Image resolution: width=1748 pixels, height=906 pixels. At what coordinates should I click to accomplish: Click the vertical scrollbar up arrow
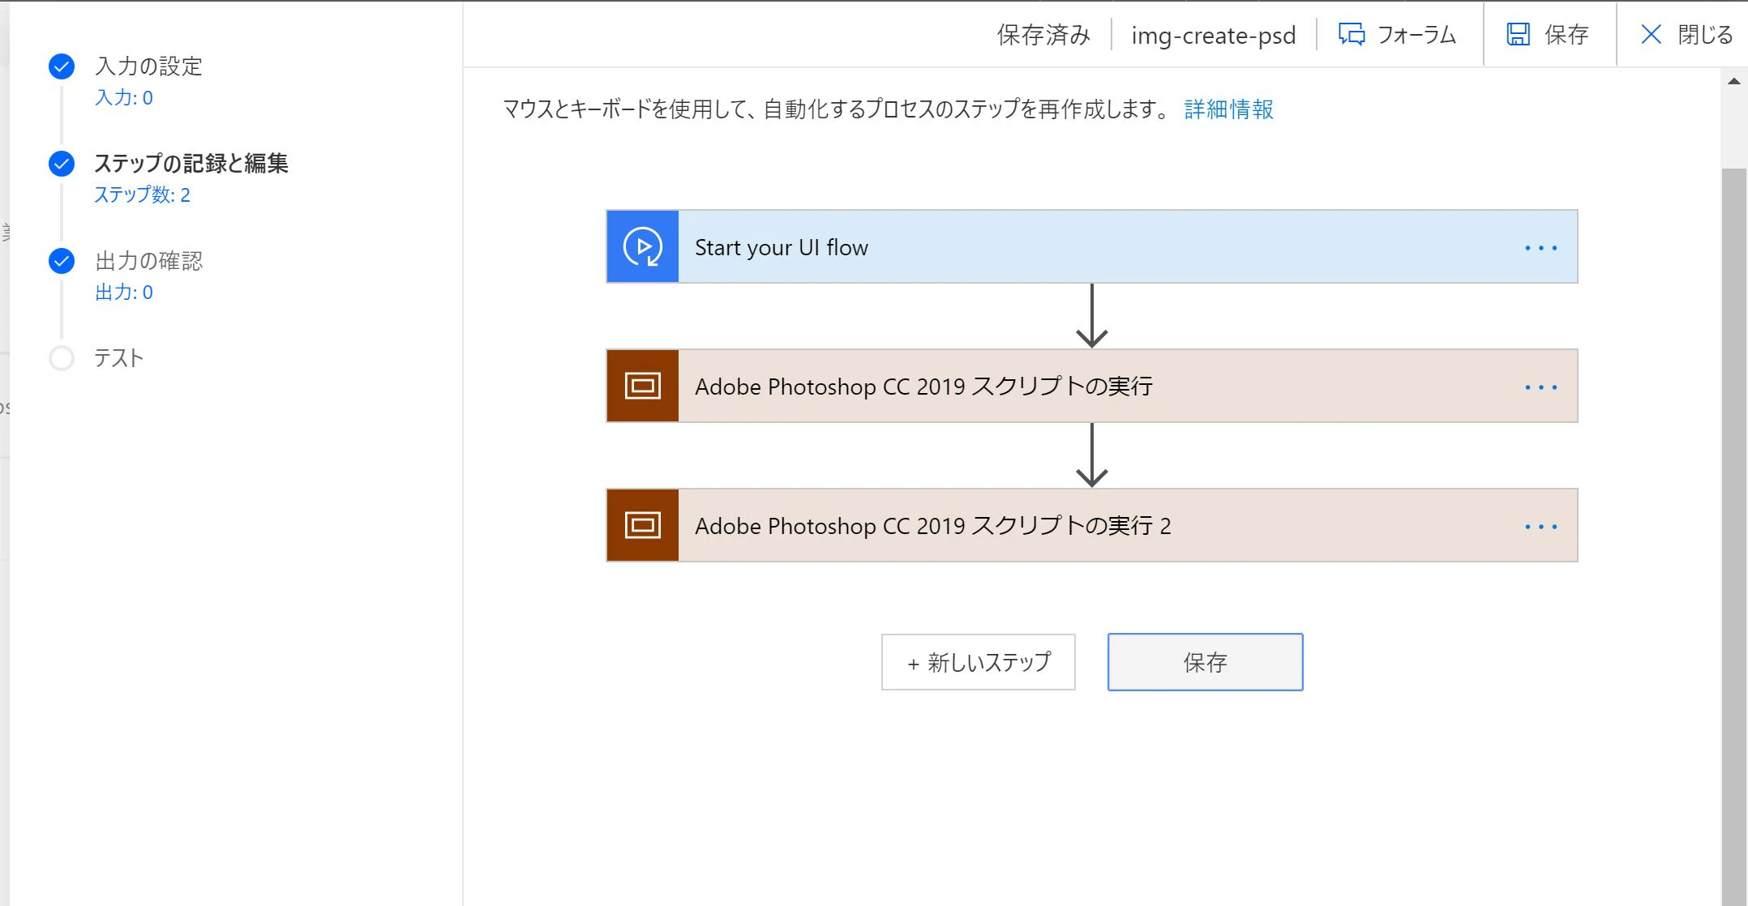tap(1734, 81)
